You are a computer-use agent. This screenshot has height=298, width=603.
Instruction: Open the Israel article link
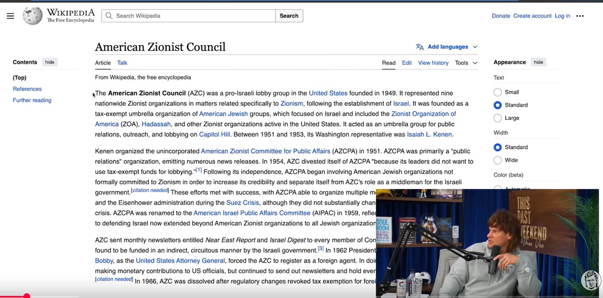pos(401,104)
